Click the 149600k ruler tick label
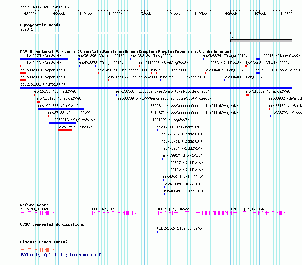 point(230,14)
